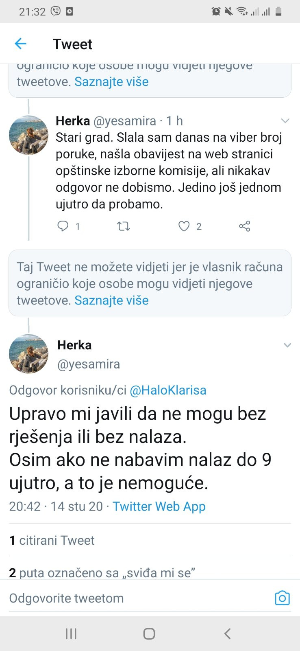Tap Saznajte više in the top notice
This screenshot has width=300, height=651.
pos(111,82)
